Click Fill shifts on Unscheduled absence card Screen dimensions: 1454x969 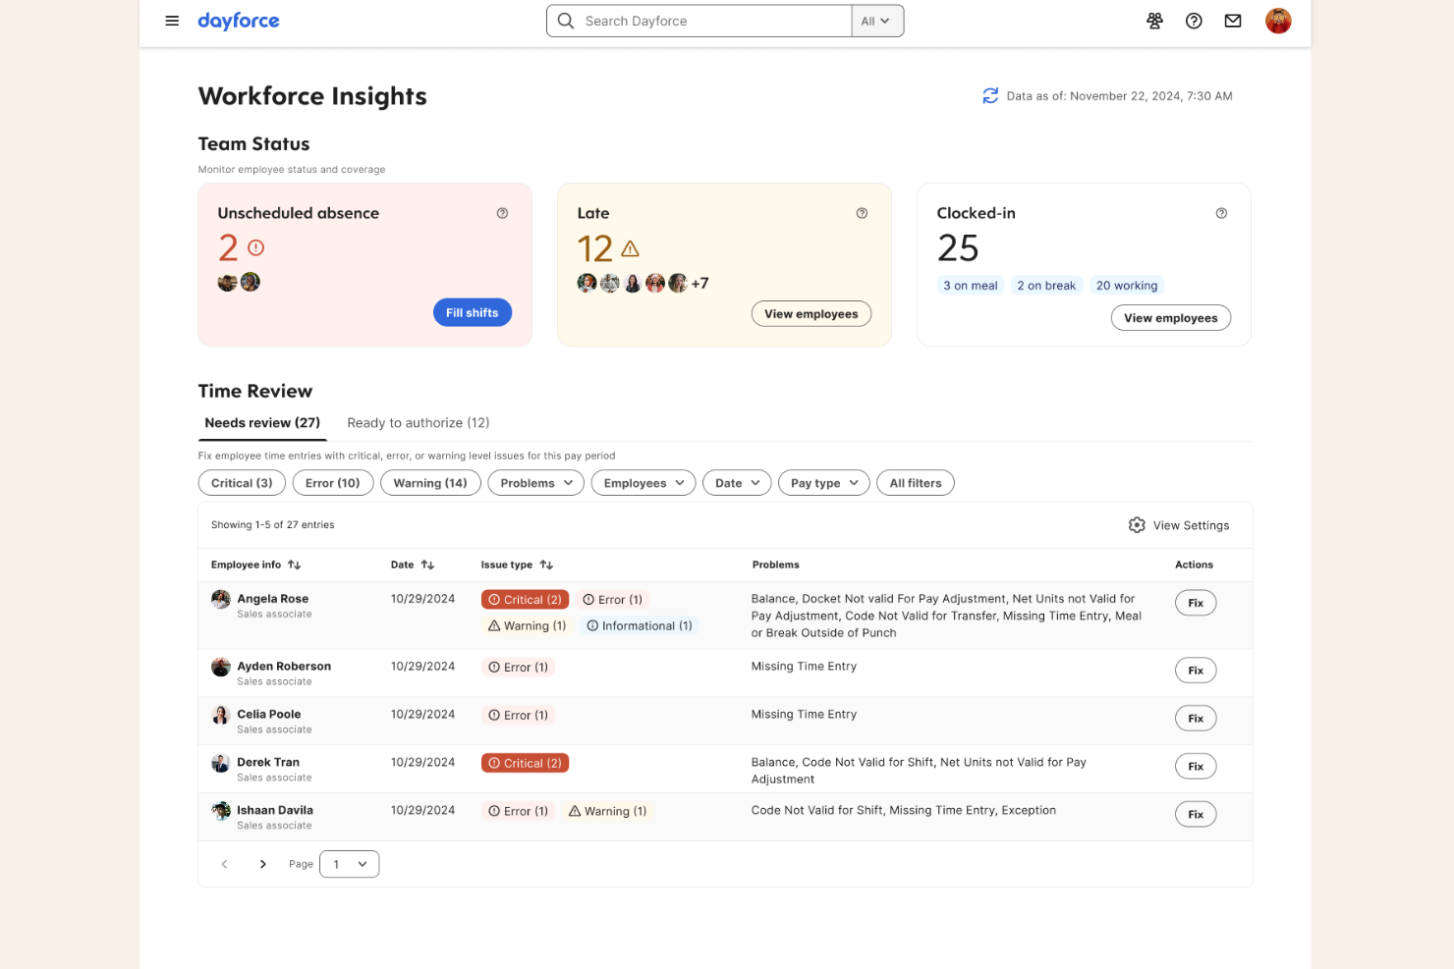pyautogui.click(x=472, y=312)
